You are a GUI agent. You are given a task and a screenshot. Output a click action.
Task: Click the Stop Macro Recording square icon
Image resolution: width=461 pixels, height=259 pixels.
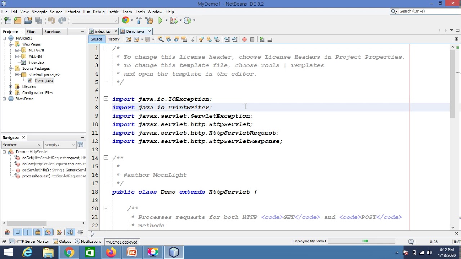coord(252,40)
